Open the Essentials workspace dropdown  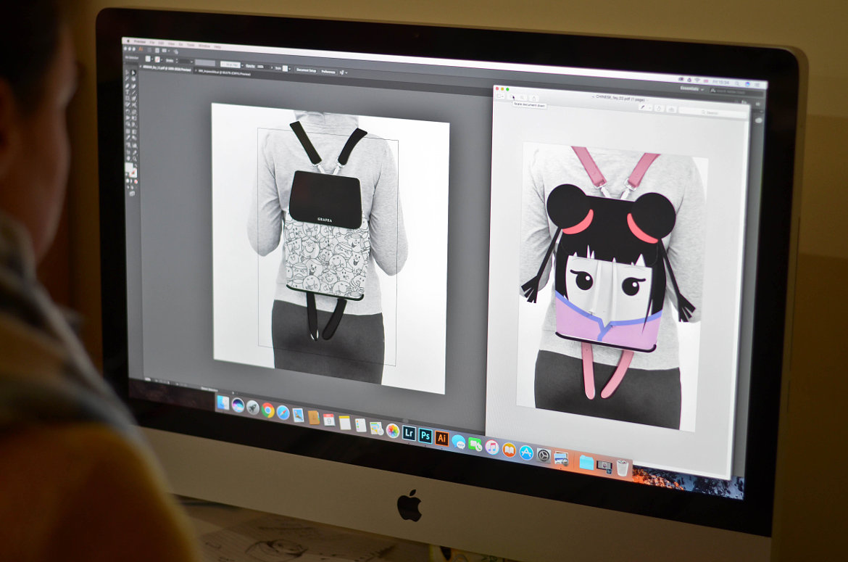pos(692,88)
